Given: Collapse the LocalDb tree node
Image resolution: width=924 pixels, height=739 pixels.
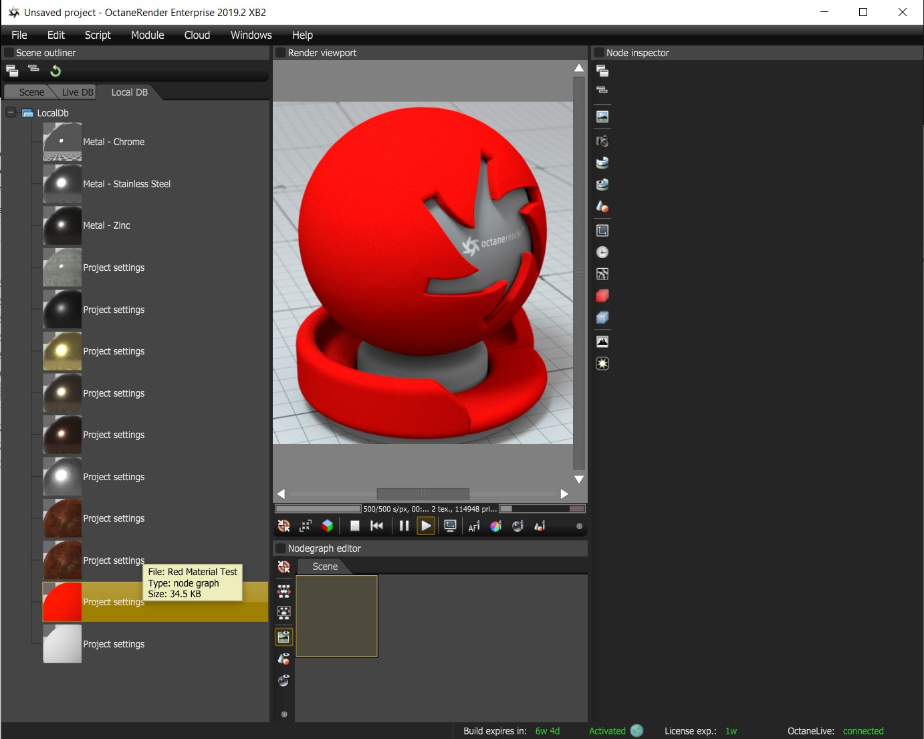Looking at the screenshot, I should [x=11, y=112].
